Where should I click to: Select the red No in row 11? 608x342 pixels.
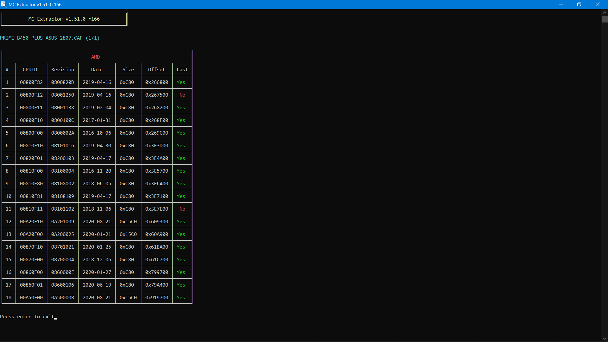182,209
